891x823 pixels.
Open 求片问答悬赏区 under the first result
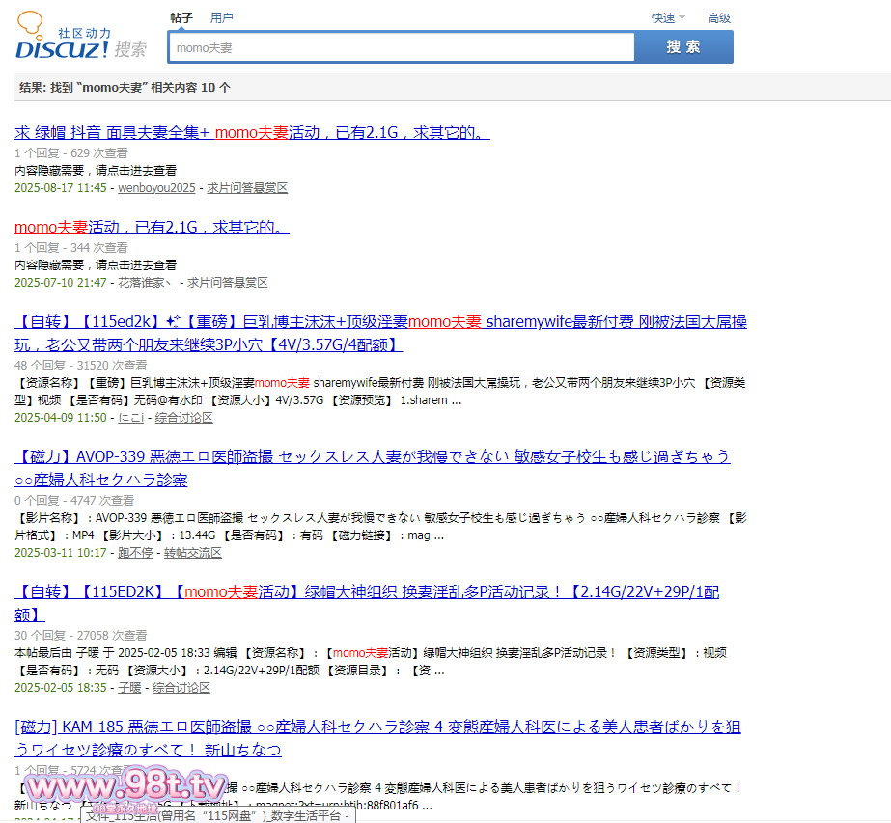[247, 188]
